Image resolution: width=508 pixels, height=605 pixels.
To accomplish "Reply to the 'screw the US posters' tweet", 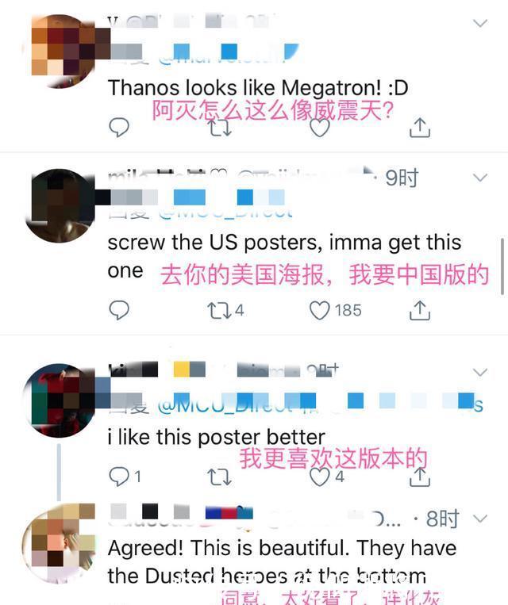I will click(x=119, y=310).
